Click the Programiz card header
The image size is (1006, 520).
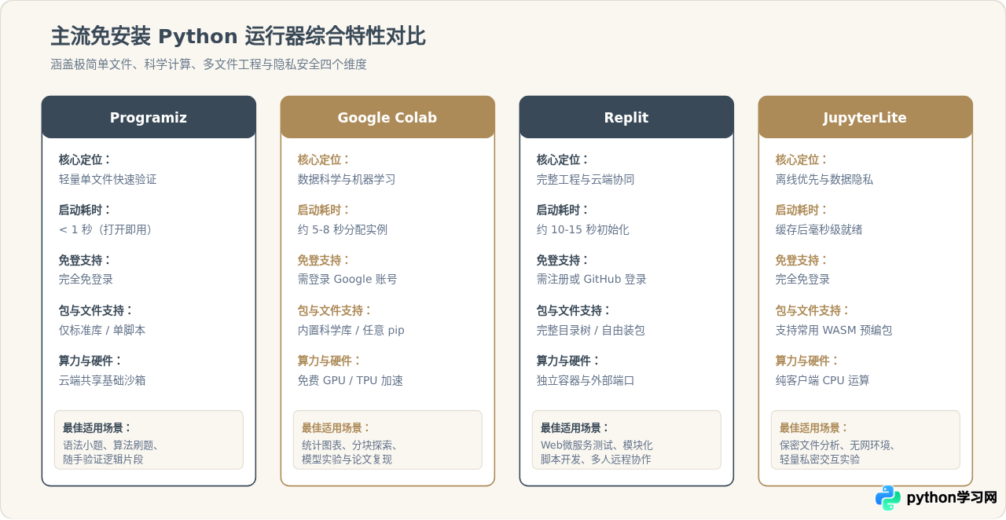[149, 117]
